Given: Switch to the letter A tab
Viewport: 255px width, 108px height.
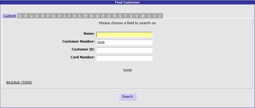Looking at the screenshot, I should 20,16.
